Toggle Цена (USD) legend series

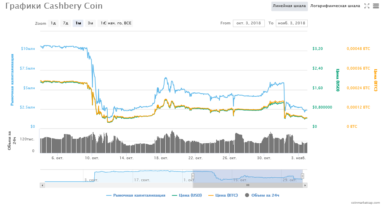tap(187, 195)
